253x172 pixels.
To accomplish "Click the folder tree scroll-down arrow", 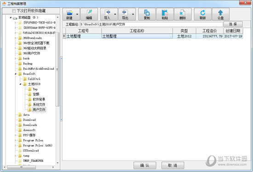I will click(57, 163).
